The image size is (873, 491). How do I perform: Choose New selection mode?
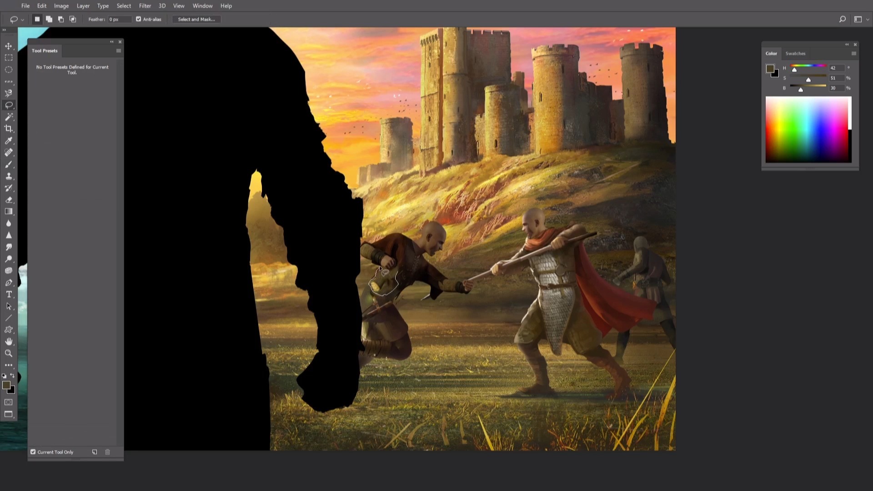(37, 19)
